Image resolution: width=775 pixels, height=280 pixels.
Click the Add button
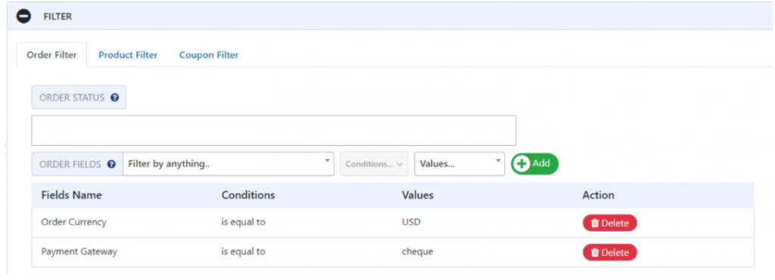point(535,164)
